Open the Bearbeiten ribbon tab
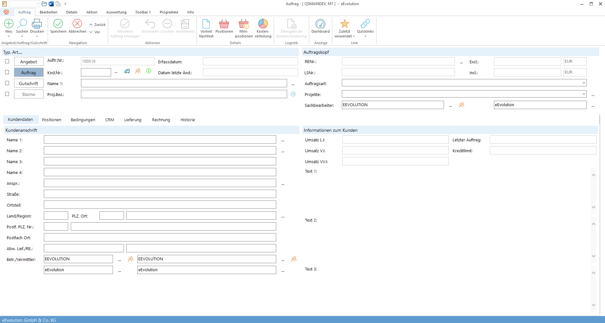The height and width of the screenshot is (323, 605). pos(48,12)
